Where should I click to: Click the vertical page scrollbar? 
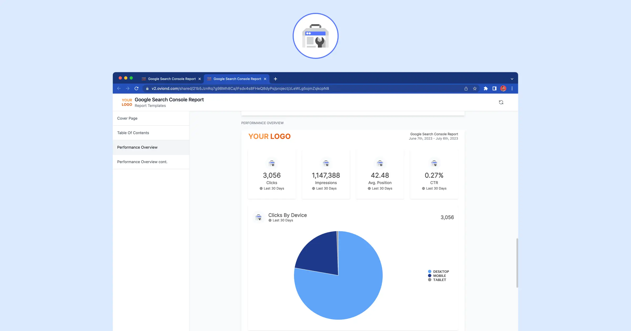pos(517,263)
